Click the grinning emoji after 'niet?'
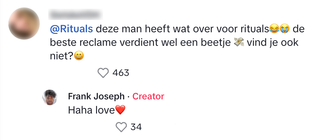This screenshot has height=140, width=315. pos(79,57)
